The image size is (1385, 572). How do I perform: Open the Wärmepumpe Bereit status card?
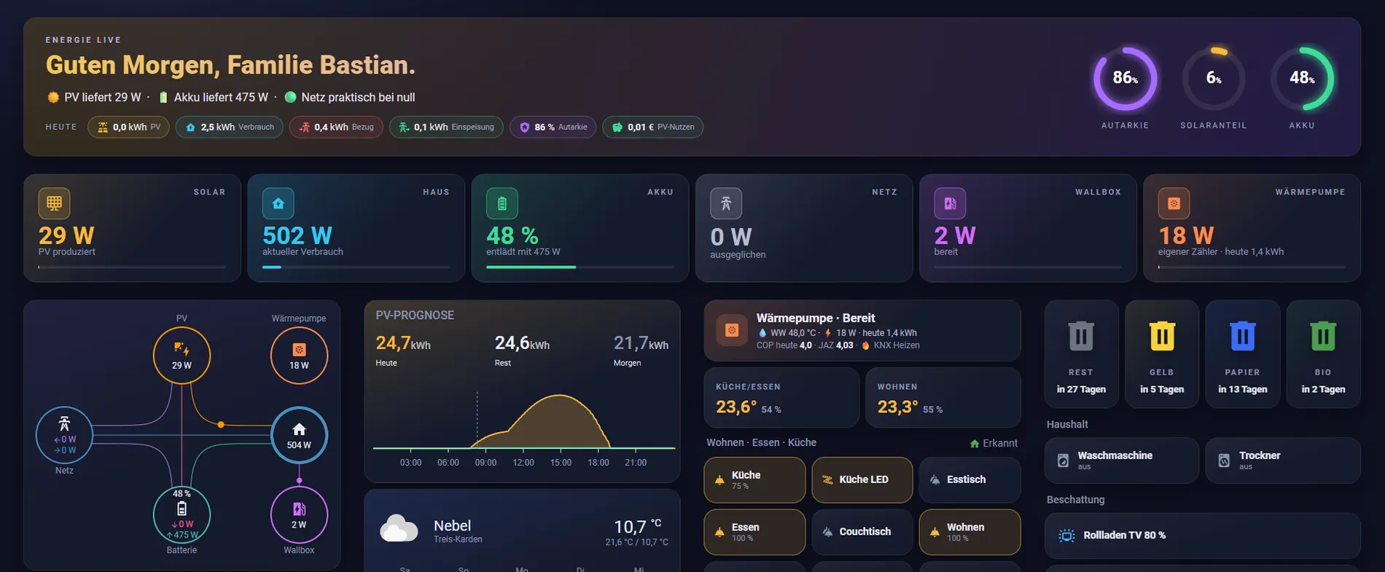pos(862,331)
